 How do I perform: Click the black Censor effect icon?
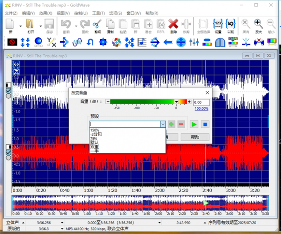tap(12, 42)
